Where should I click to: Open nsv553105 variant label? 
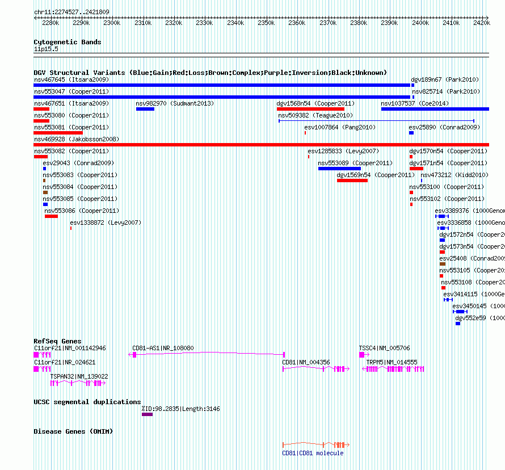(472, 270)
